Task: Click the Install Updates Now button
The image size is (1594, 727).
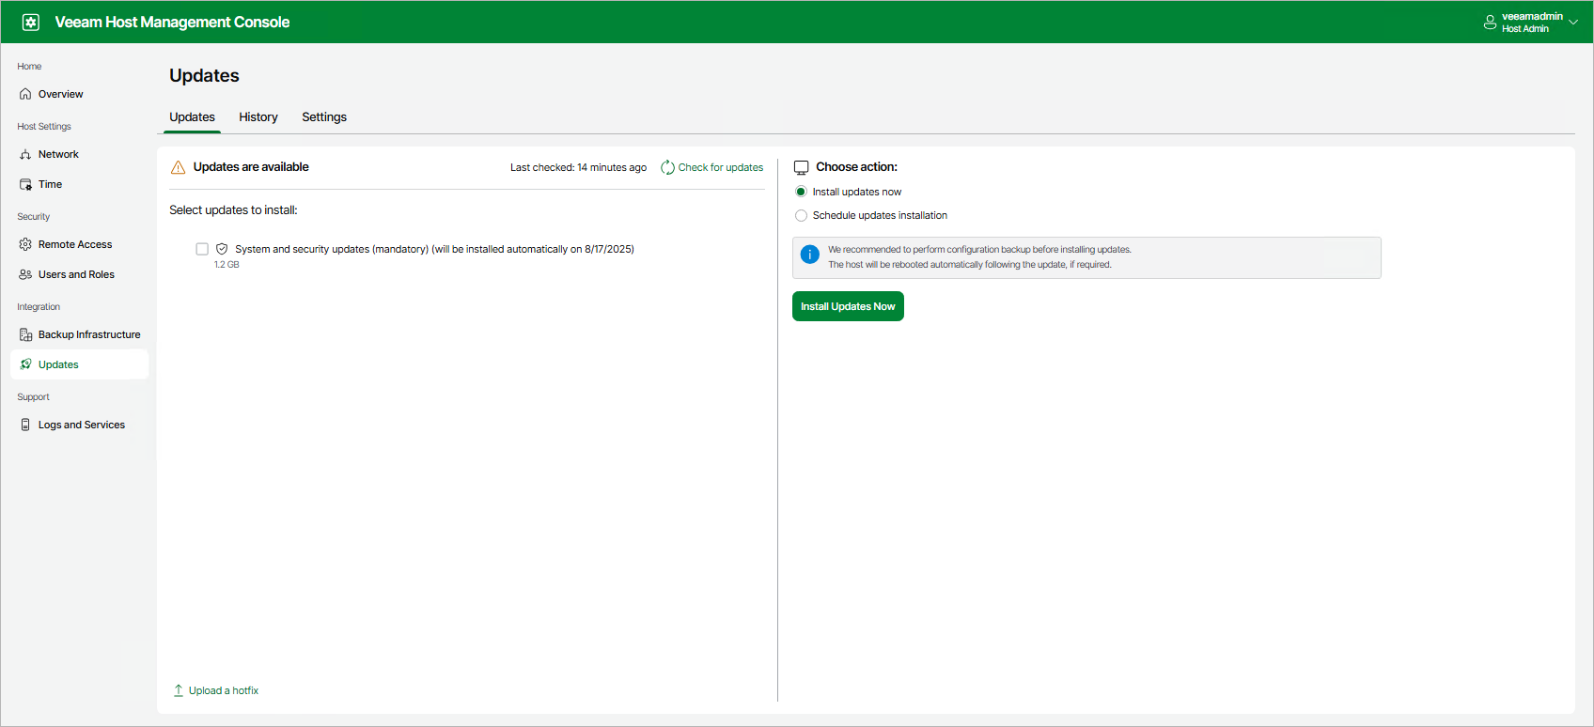Action: pos(848,306)
